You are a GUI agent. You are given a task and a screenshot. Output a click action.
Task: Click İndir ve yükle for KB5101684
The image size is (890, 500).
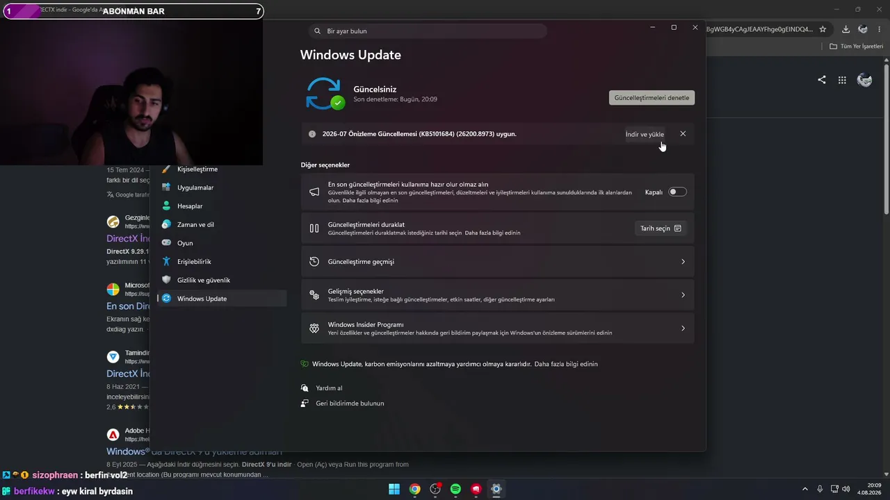(645, 134)
